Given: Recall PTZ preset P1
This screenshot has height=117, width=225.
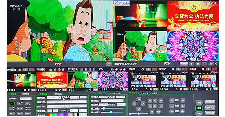Looking at the screenshot, I should [x=150, y=101].
